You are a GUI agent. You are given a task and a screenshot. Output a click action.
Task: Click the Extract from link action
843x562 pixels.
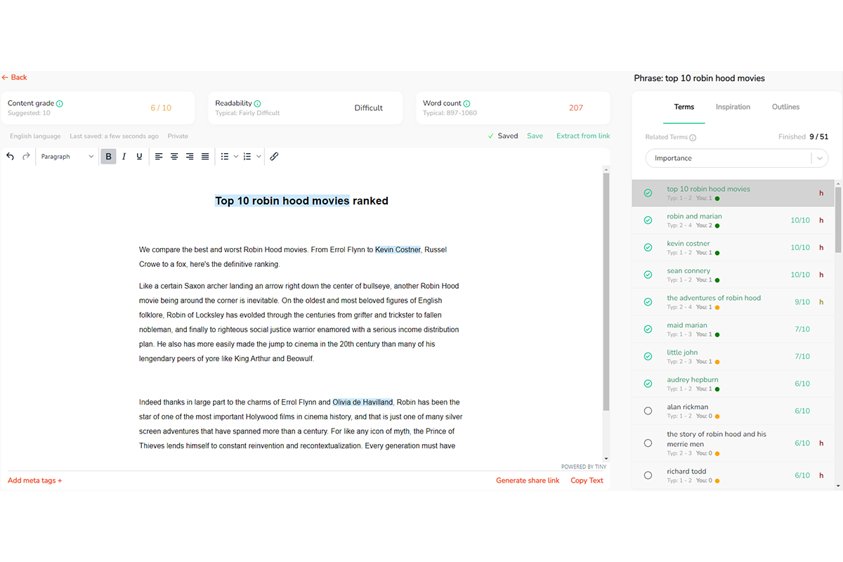[x=583, y=136]
